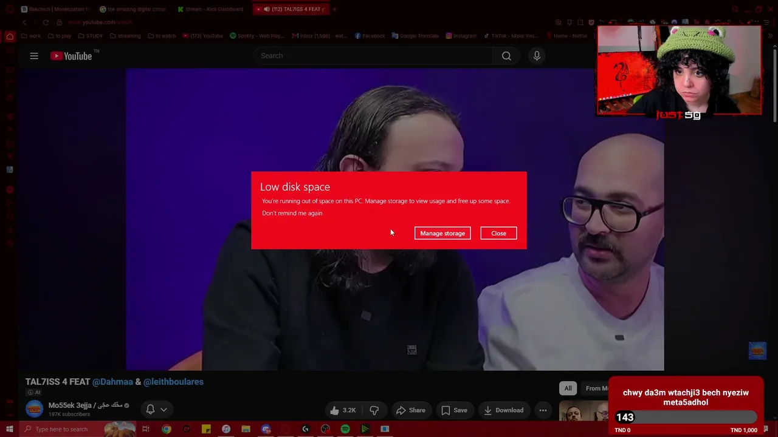Open the to play bookmarks folder

[x=60, y=36]
